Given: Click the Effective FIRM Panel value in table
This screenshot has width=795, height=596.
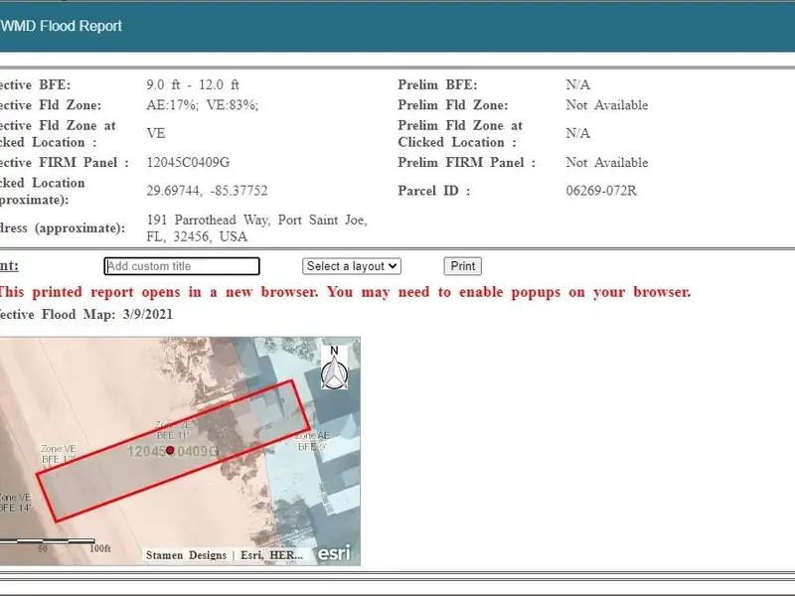Looking at the screenshot, I should 188,163.
